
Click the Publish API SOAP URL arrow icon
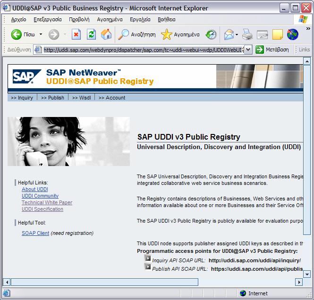point(148,267)
